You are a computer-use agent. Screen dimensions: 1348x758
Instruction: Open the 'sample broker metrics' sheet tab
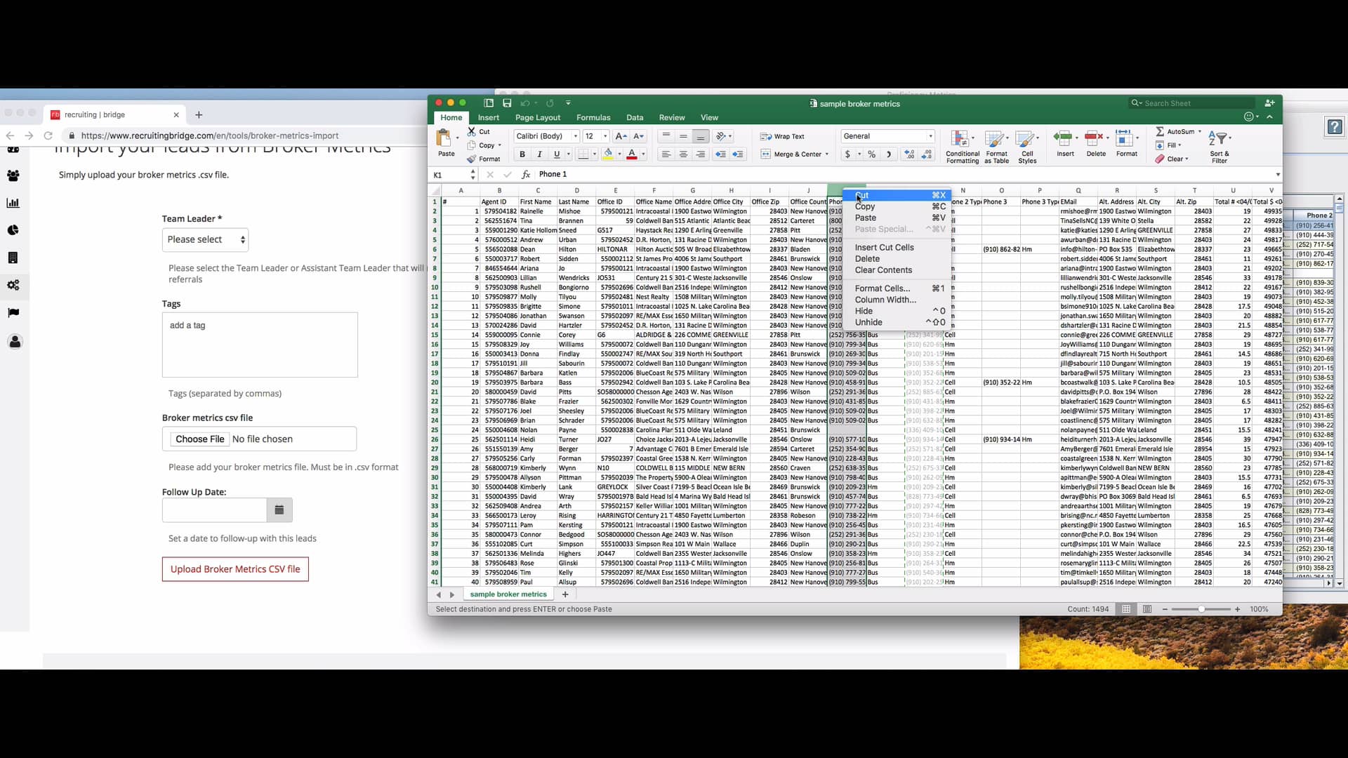pos(508,594)
